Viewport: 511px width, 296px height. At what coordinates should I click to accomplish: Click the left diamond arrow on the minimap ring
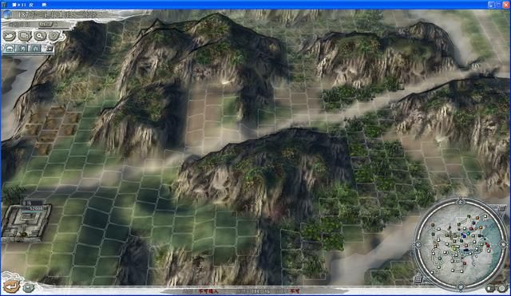click(418, 245)
